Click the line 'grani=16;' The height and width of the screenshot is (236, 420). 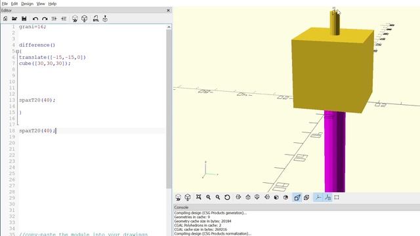pyautogui.click(x=32, y=27)
